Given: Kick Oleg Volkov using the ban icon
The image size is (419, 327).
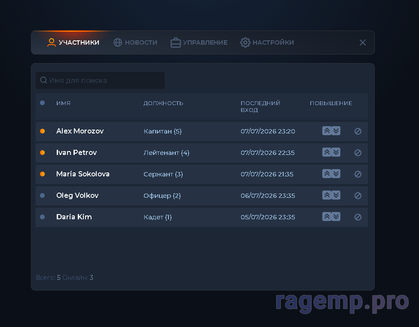Looking at the screenshot, I should point(358,196).
